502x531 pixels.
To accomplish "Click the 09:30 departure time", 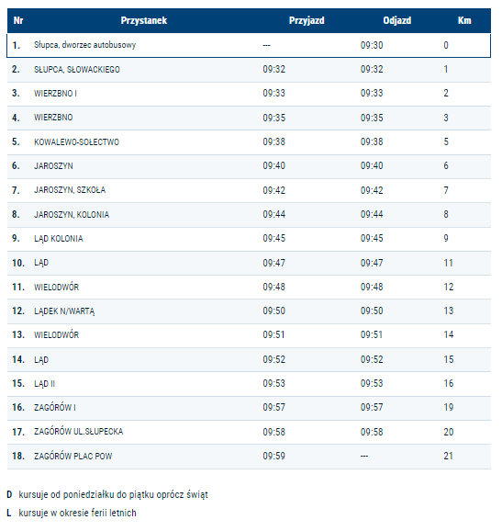I will 372,45.
